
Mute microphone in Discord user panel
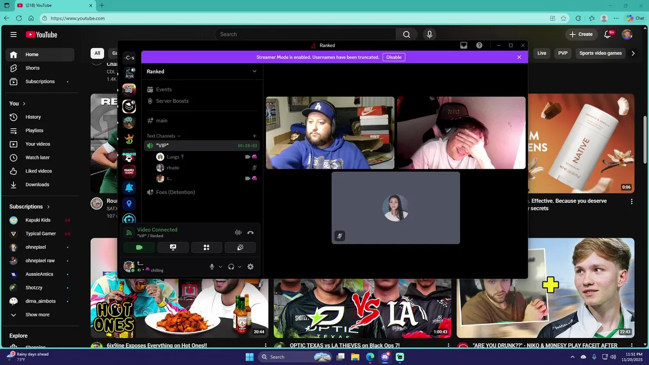pos(212,267)
